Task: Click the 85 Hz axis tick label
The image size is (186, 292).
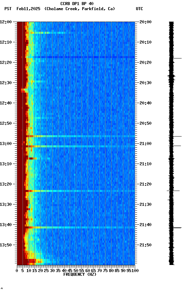Action: tap(117, 271)
